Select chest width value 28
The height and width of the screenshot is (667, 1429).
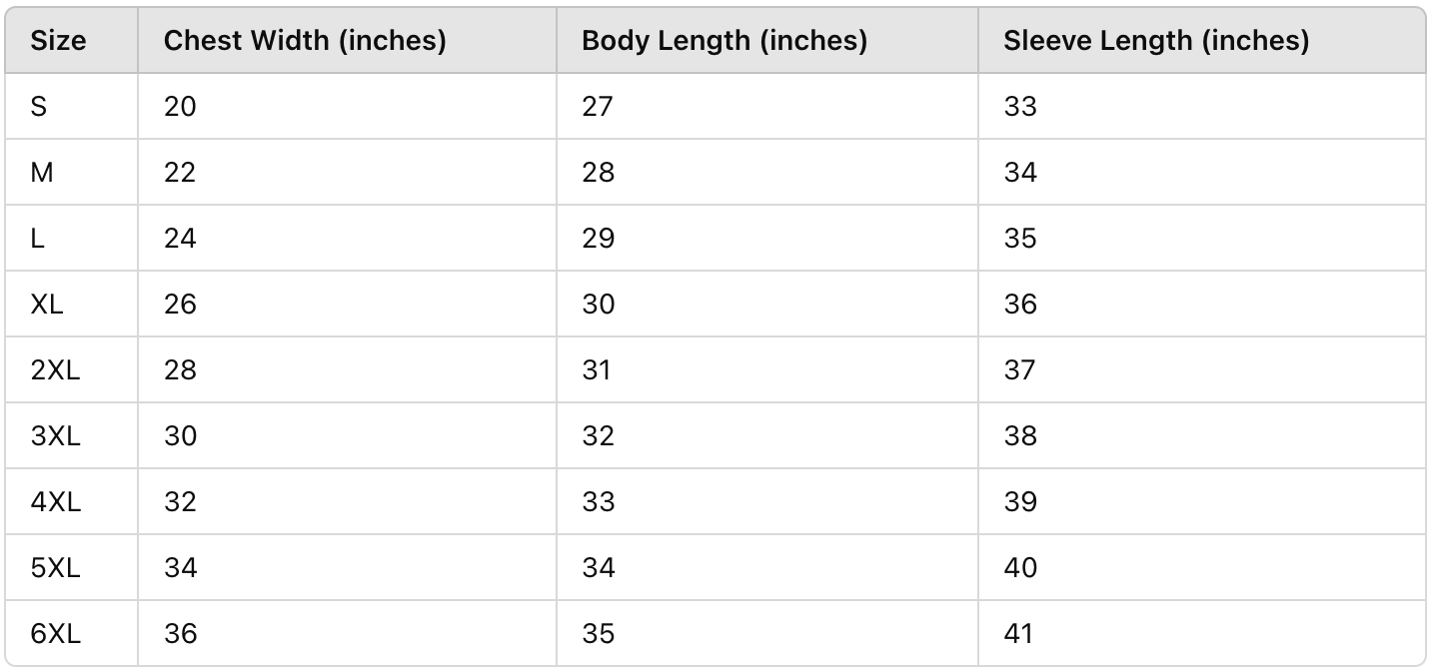coord(180,369)
